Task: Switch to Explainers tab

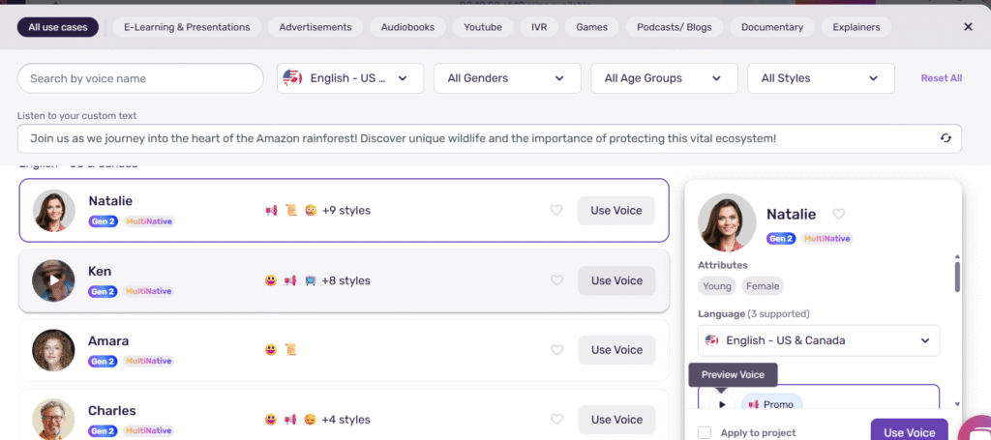Action: click(x=856, y=27)
